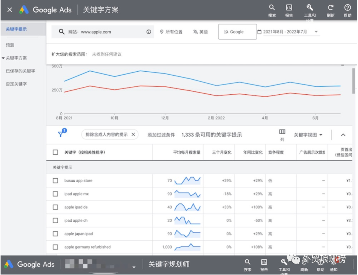Click 关键字规划师 title in the bottom bar

(x=169, y=264)
